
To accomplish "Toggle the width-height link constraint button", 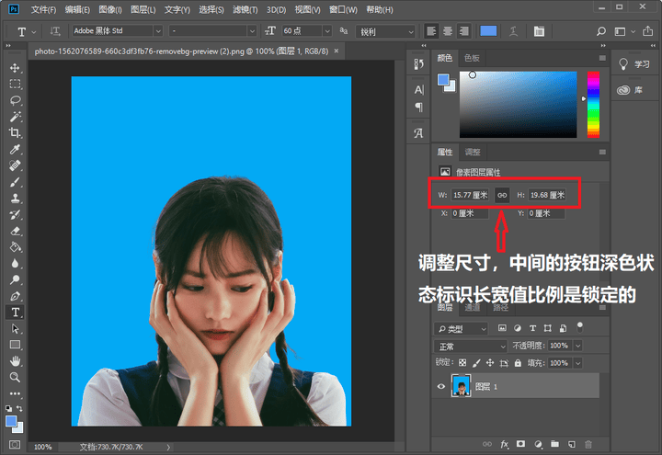I will pyautogui.click(x=502, y=195).
